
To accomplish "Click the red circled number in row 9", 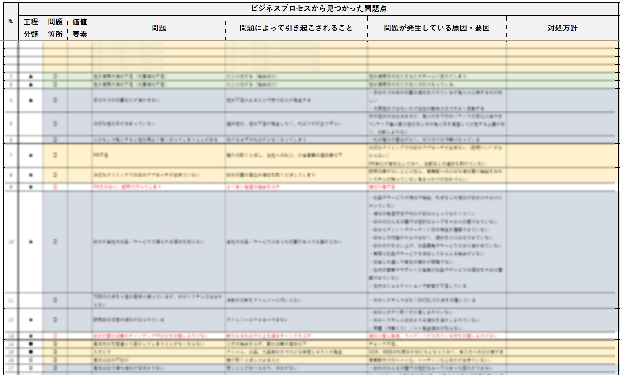I will pos(55,187).
